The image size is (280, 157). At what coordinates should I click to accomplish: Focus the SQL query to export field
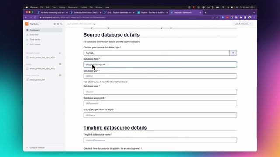pyautogui.click(x=160, y=115)
